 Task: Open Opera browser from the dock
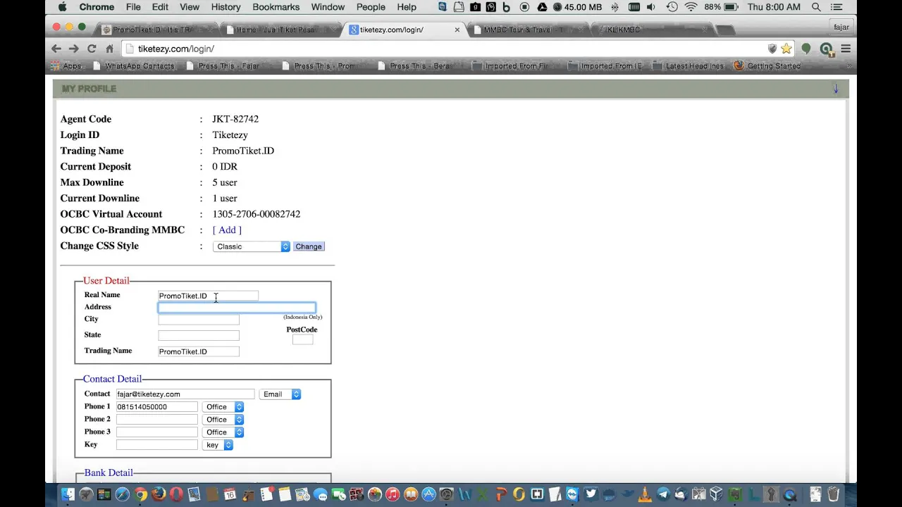pyautogui.click(x=176, y=494)
